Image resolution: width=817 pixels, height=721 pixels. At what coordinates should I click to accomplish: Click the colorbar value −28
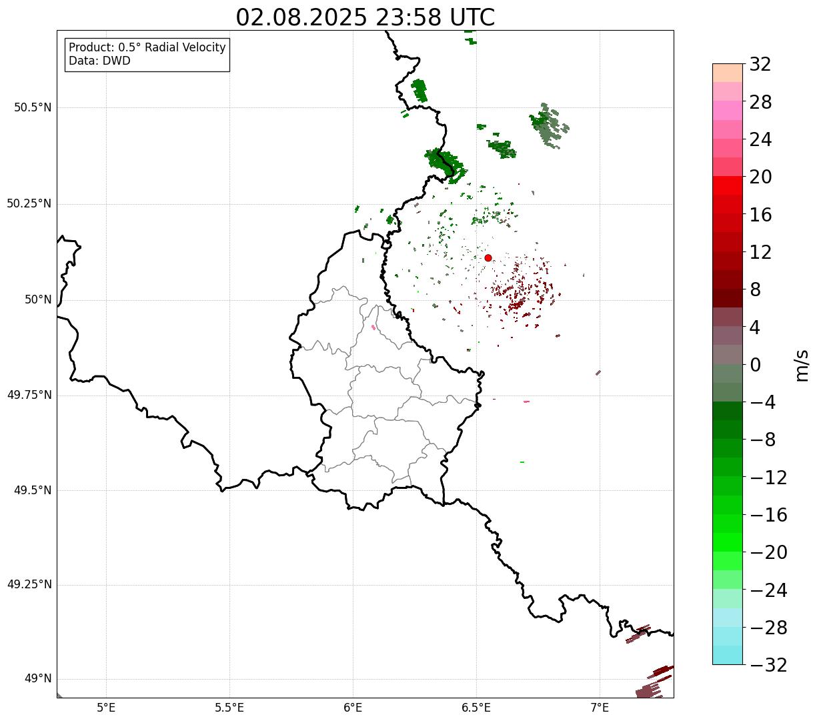(768, 628)
